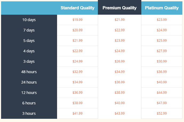The width and height of the screenshot is (184, 122).
Task: Click the 48 hours deadline row label
Action: pyautogui.click(x=29, y=72)
